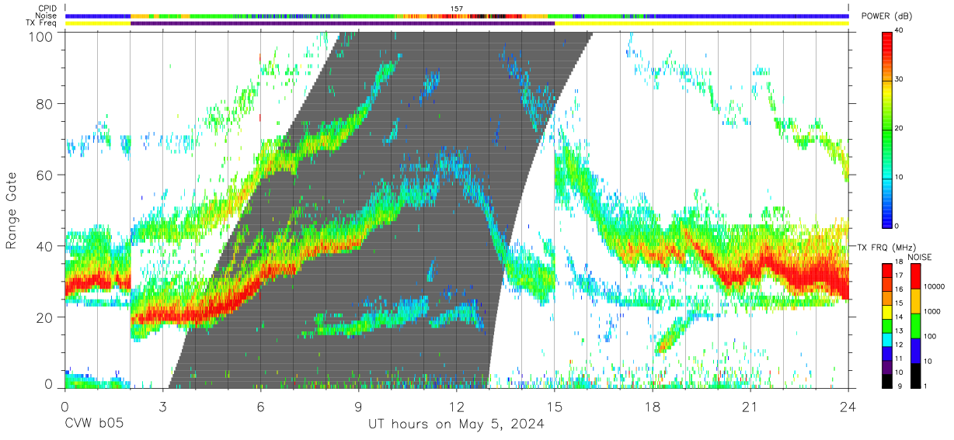The width and height of the screenshot is (954, 440).
Task: Click hour 21 on the time axis
Action: 750,406
